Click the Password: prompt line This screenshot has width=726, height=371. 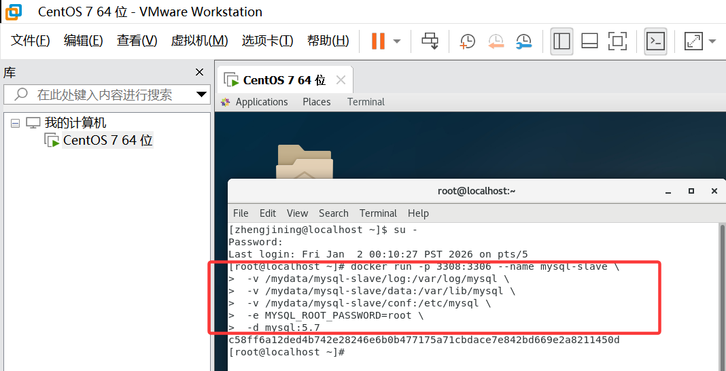255,242
